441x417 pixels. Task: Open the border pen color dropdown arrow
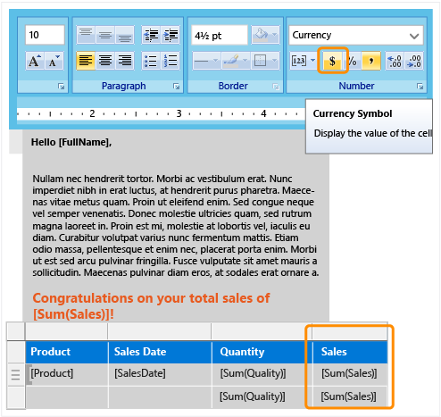(245, 61)
